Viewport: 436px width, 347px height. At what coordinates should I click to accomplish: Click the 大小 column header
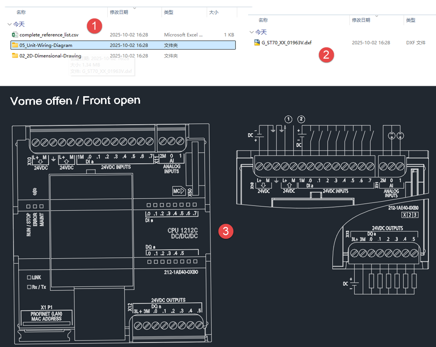pyautogui.click(x=214, y=13)
